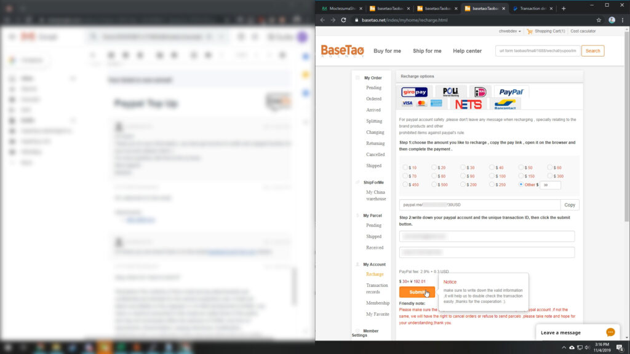The image size is (630, 354).
Task: Select the $ 10 recharge amount
Action: tap(405, 167)
